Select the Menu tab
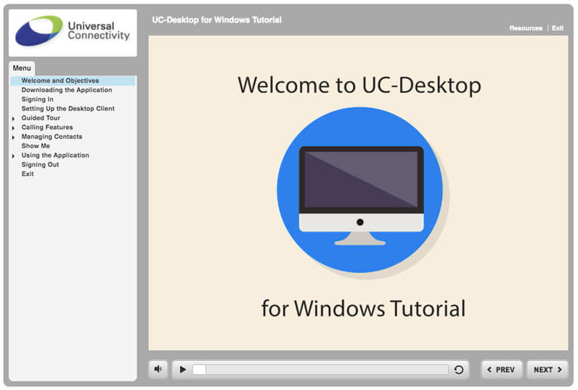This screenshot has width=578, height=390. 22,68
